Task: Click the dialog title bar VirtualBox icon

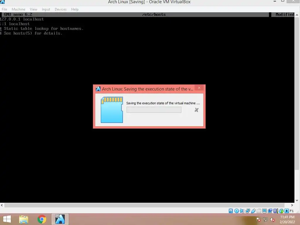Action: coord(98,89)
